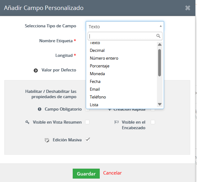Click the dropdown search input field
The height and width of the screenshot is (182, 197).
click(125, 36)
